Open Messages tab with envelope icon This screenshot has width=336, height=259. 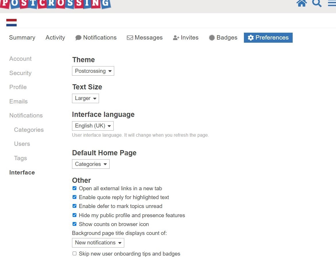click(145, 38)
